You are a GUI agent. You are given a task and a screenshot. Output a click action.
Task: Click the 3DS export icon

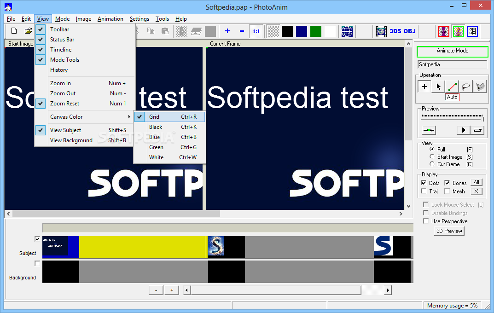tap(395, 31)
